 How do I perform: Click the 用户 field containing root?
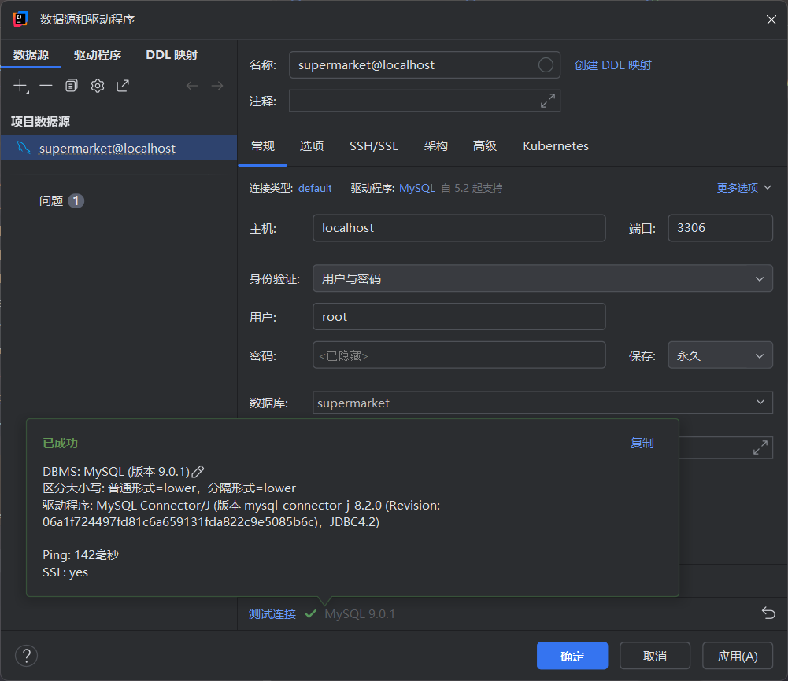[x=459, y=317]
